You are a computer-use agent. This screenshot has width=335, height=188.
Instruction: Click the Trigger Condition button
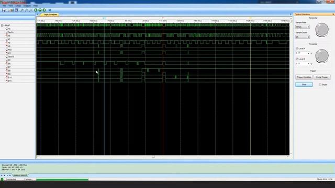coord(304,77)
